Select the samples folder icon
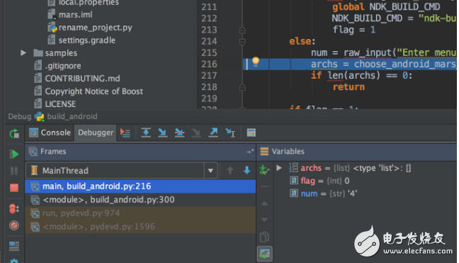The height and width of the screenshot is (263, 459). click(38, 53)
